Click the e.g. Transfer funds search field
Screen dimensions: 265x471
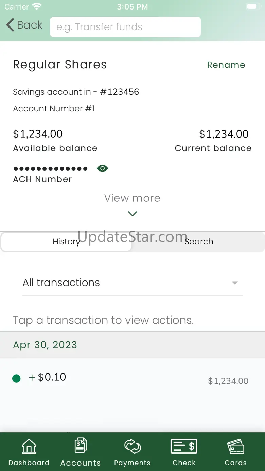(125, 27)
